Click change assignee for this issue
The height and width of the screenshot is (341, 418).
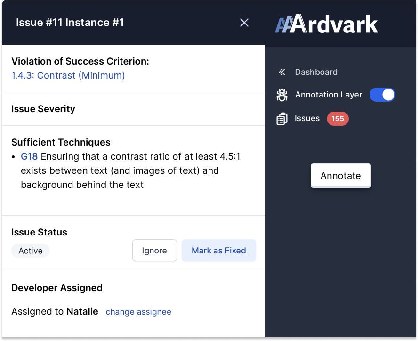(138, 312)
